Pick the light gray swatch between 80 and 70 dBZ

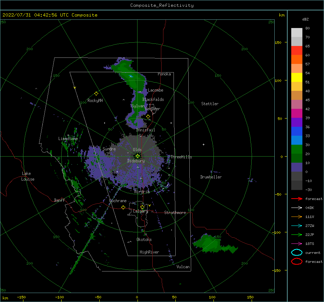pyautogui.click(x=297, y=33)
